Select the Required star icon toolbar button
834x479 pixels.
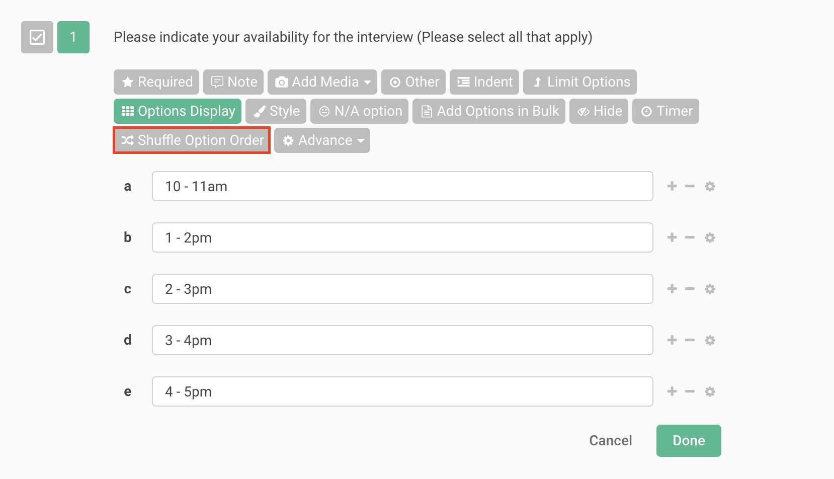tap(127, 82)
